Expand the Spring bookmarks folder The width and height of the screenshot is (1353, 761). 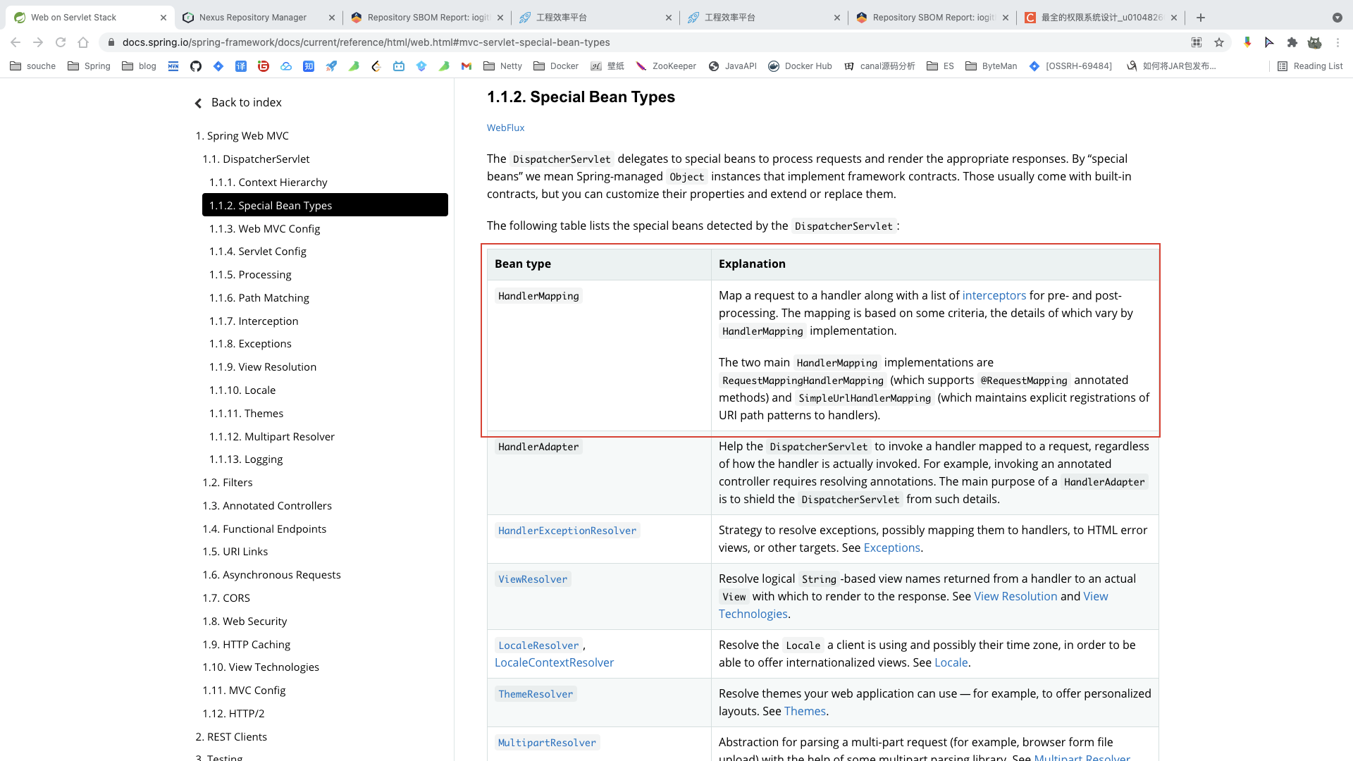89,66
